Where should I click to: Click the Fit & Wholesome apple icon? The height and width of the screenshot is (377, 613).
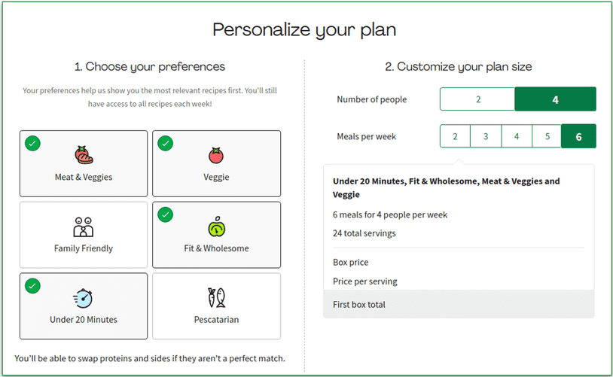coord(216,227)
